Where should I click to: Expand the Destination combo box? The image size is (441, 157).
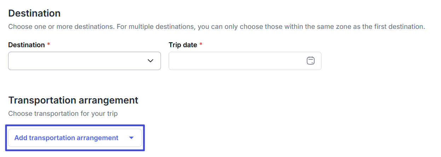pos(85,61)
